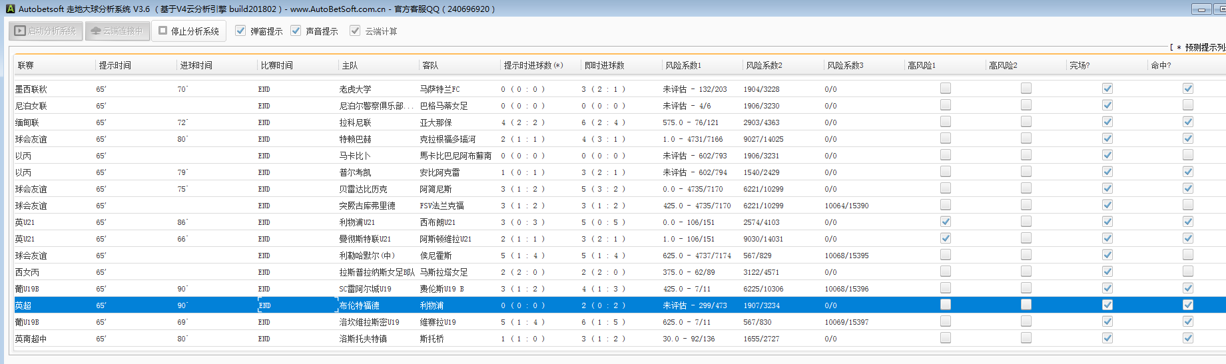Viewport: 1226px width, 364px height.
Task: Select the 洛斯托夫特镇 match row
Action: (x=363, y=339)
